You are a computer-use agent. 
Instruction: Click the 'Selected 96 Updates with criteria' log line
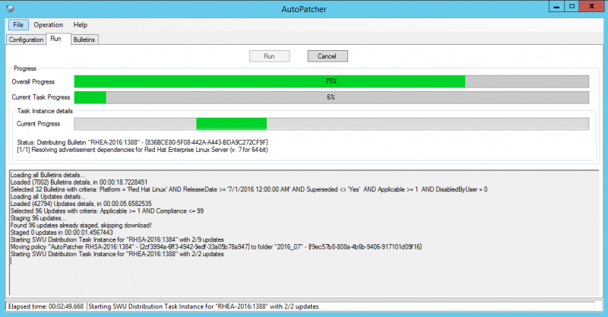(107, 211)
